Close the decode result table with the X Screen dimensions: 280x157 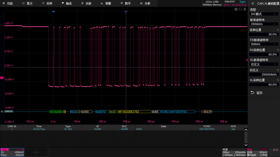pos(246,126)
